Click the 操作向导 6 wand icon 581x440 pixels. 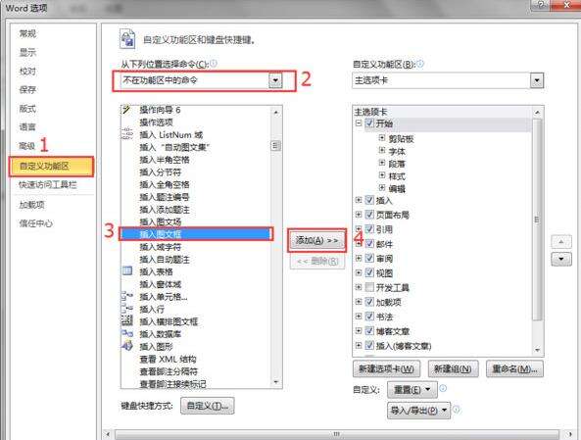click(126, 110)
